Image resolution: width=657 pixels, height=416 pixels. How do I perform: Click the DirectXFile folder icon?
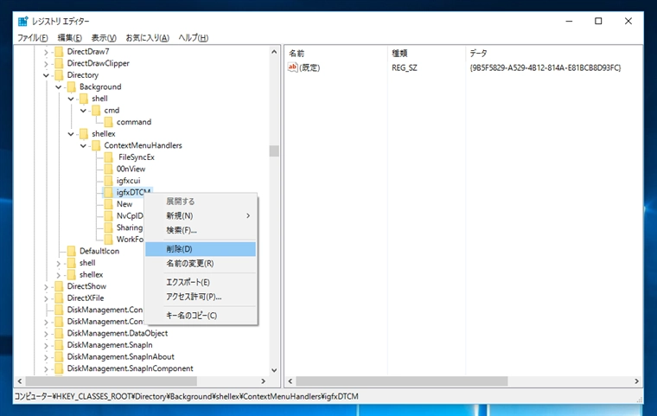point(60,298)
